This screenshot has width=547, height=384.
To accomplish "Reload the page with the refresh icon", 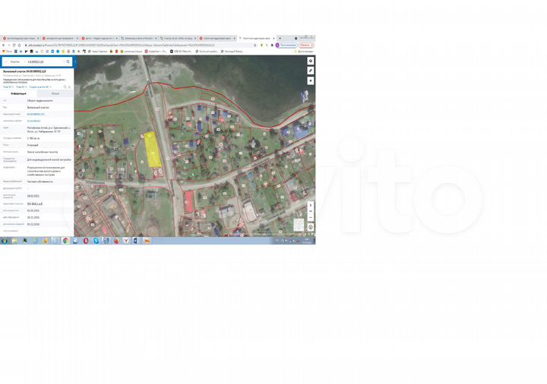I will [14, 46].
